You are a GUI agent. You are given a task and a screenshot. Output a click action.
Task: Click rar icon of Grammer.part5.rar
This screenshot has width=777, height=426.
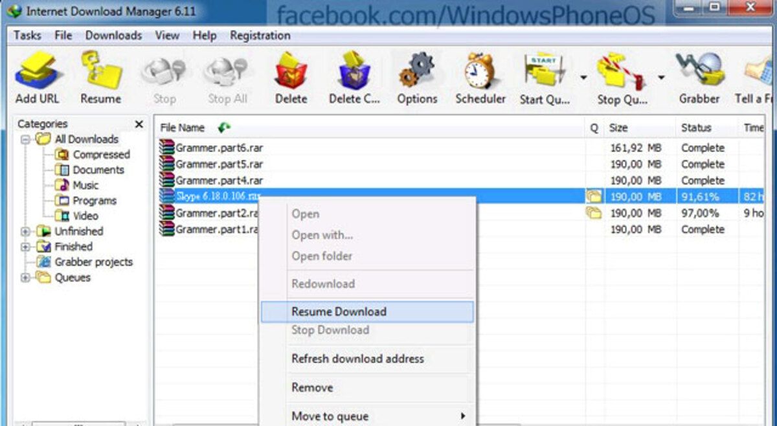[167, 164]
